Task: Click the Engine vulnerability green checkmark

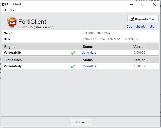Action: (x=73, y=53)
